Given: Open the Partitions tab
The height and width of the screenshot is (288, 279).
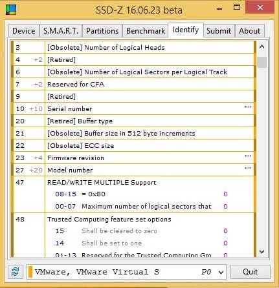Looking at the screenshot, I should 102,31.
